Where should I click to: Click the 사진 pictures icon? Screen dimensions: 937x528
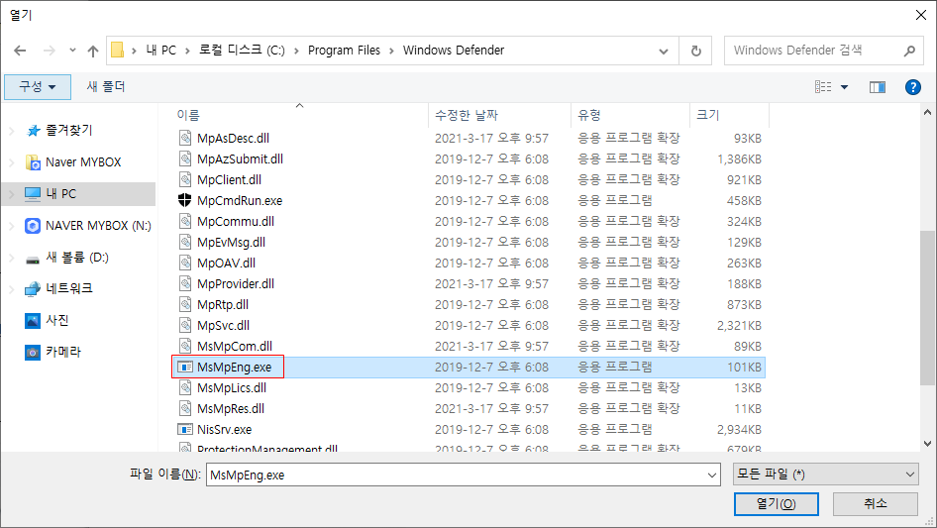tap(33, 321)
